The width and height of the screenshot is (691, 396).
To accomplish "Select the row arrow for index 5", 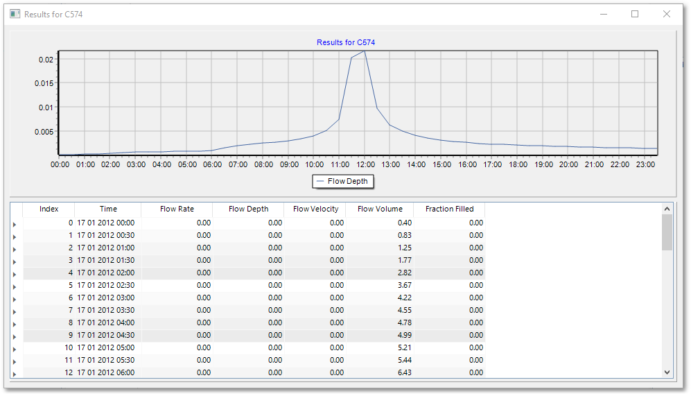I will pyautogui.click(x=15, y=287).
